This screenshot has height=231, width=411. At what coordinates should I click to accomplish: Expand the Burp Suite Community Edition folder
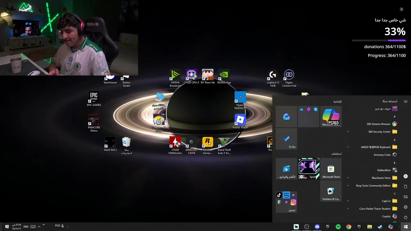[373, 185]
